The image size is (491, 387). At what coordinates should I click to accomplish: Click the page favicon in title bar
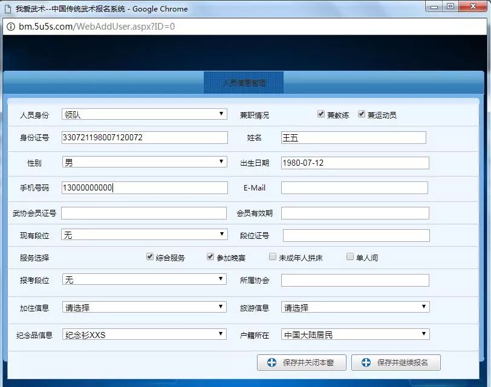pyautogui.click(x=8, y=9)
